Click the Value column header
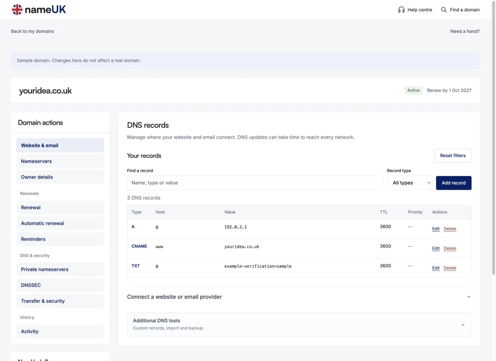Screen dimensions: 496x361 (230, 212)
